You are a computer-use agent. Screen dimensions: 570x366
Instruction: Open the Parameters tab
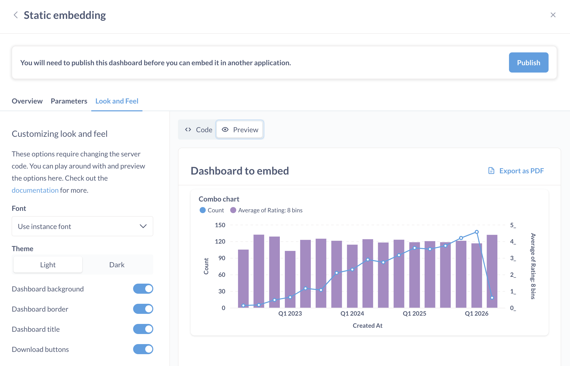[x=69, y=101]
